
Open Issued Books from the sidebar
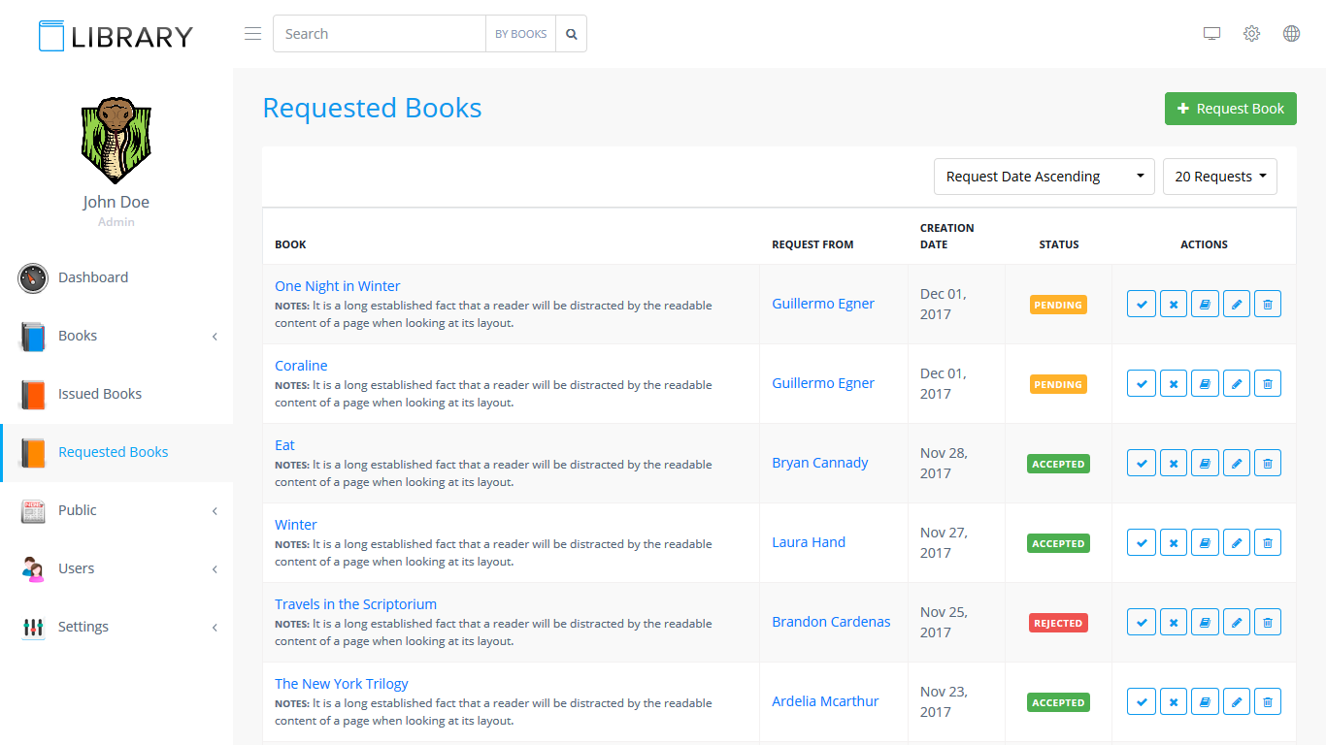click(99, 394)
